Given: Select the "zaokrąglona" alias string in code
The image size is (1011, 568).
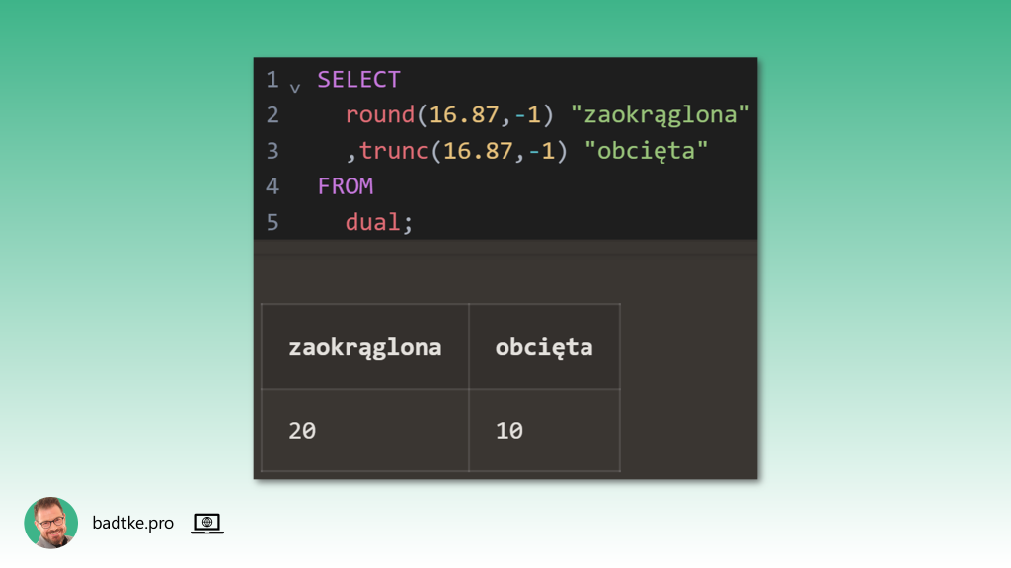Looking at the screenshot, I should coord(661,115).
